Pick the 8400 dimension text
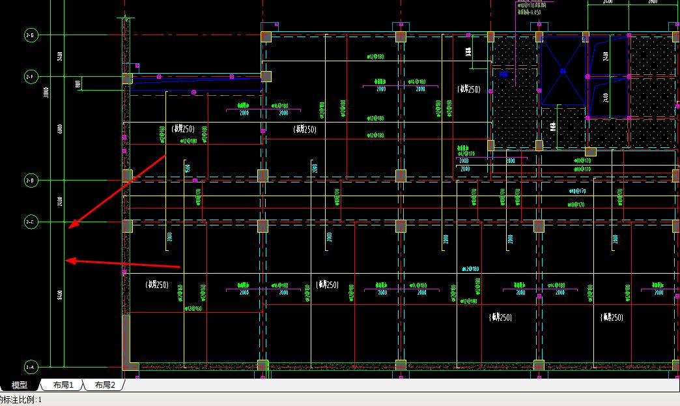This screenshot has height=406, width=680. click(60, 295)
